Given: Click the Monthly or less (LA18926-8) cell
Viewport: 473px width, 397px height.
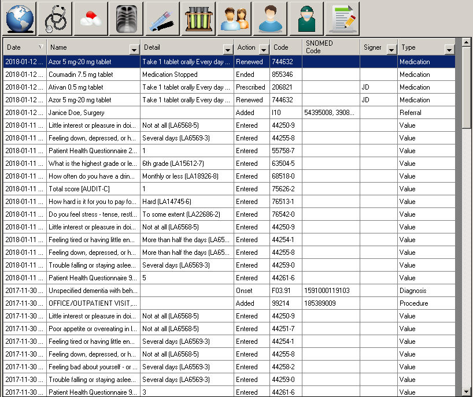Looking at the screenshot, I should point(187,176).
